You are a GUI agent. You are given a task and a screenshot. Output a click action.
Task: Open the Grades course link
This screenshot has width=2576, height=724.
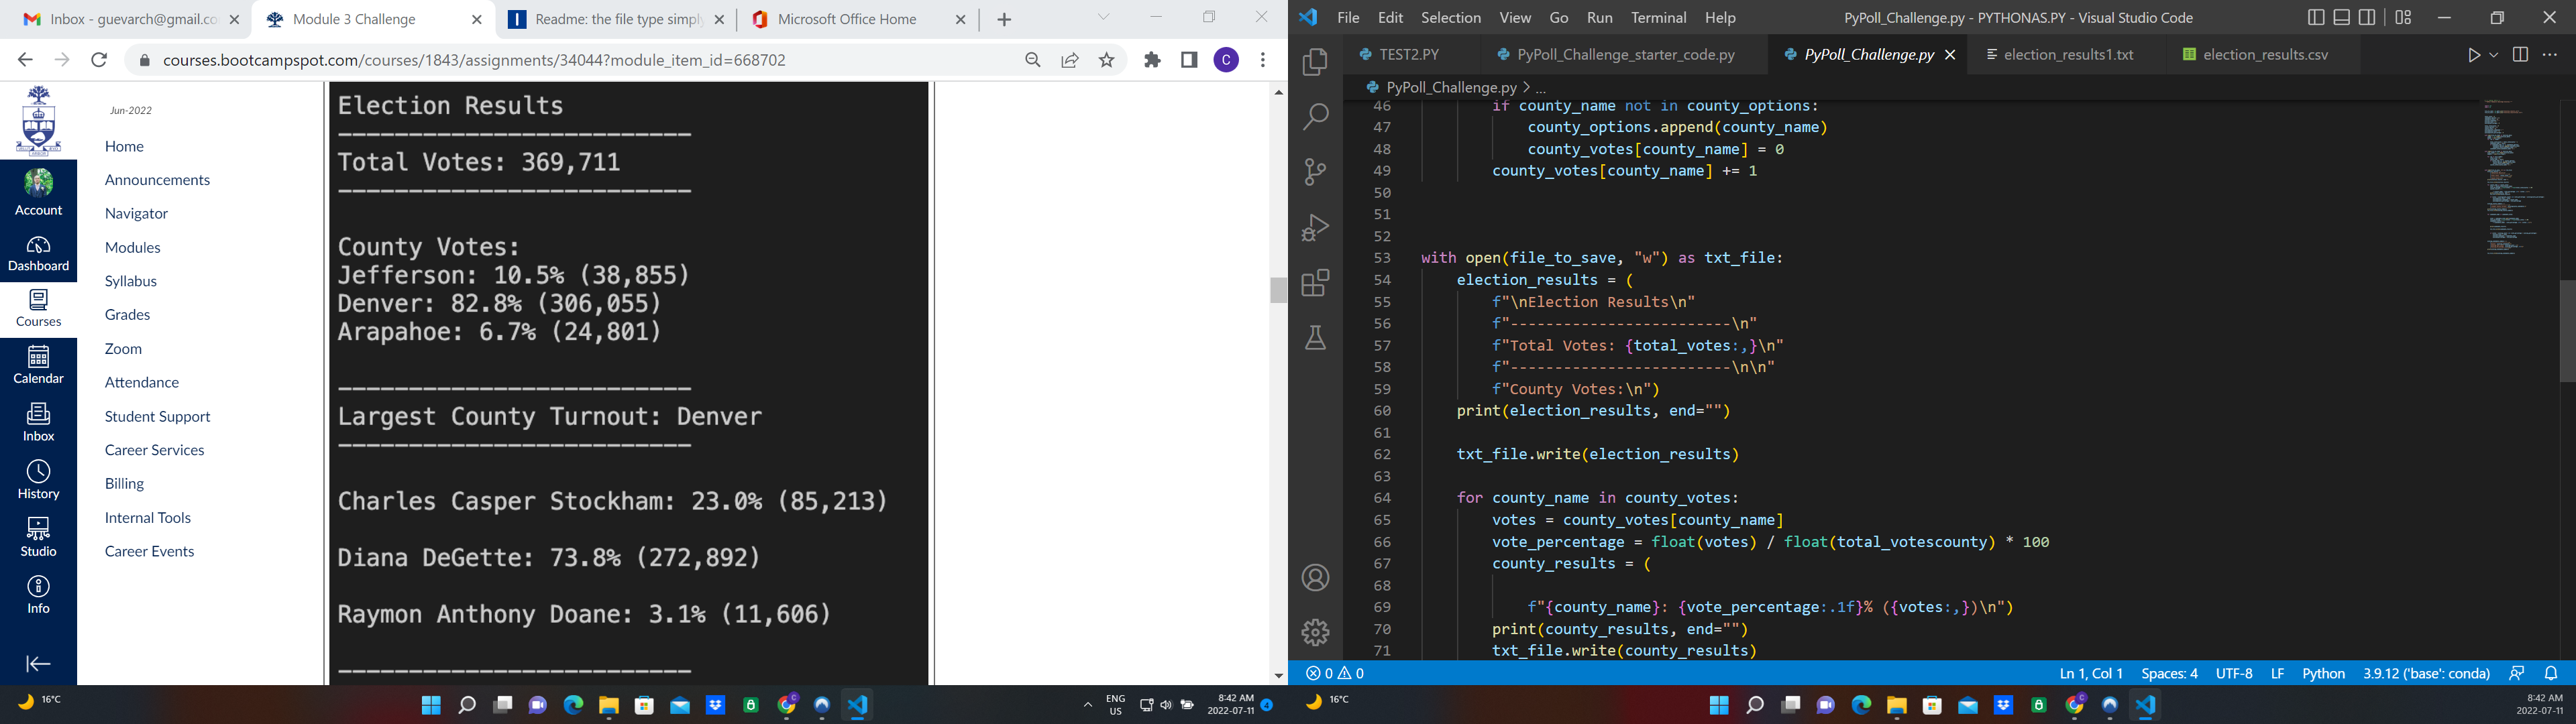[x=128, y=314]
